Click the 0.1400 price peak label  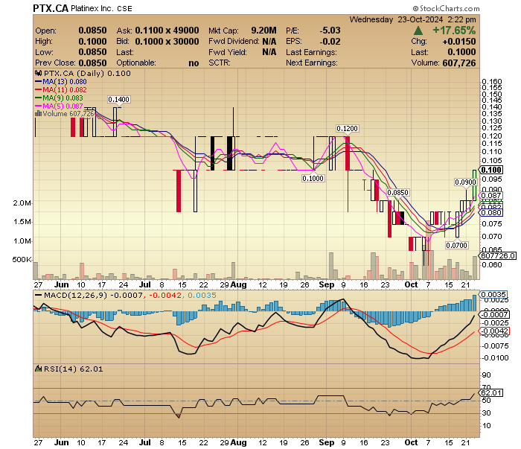118,99
